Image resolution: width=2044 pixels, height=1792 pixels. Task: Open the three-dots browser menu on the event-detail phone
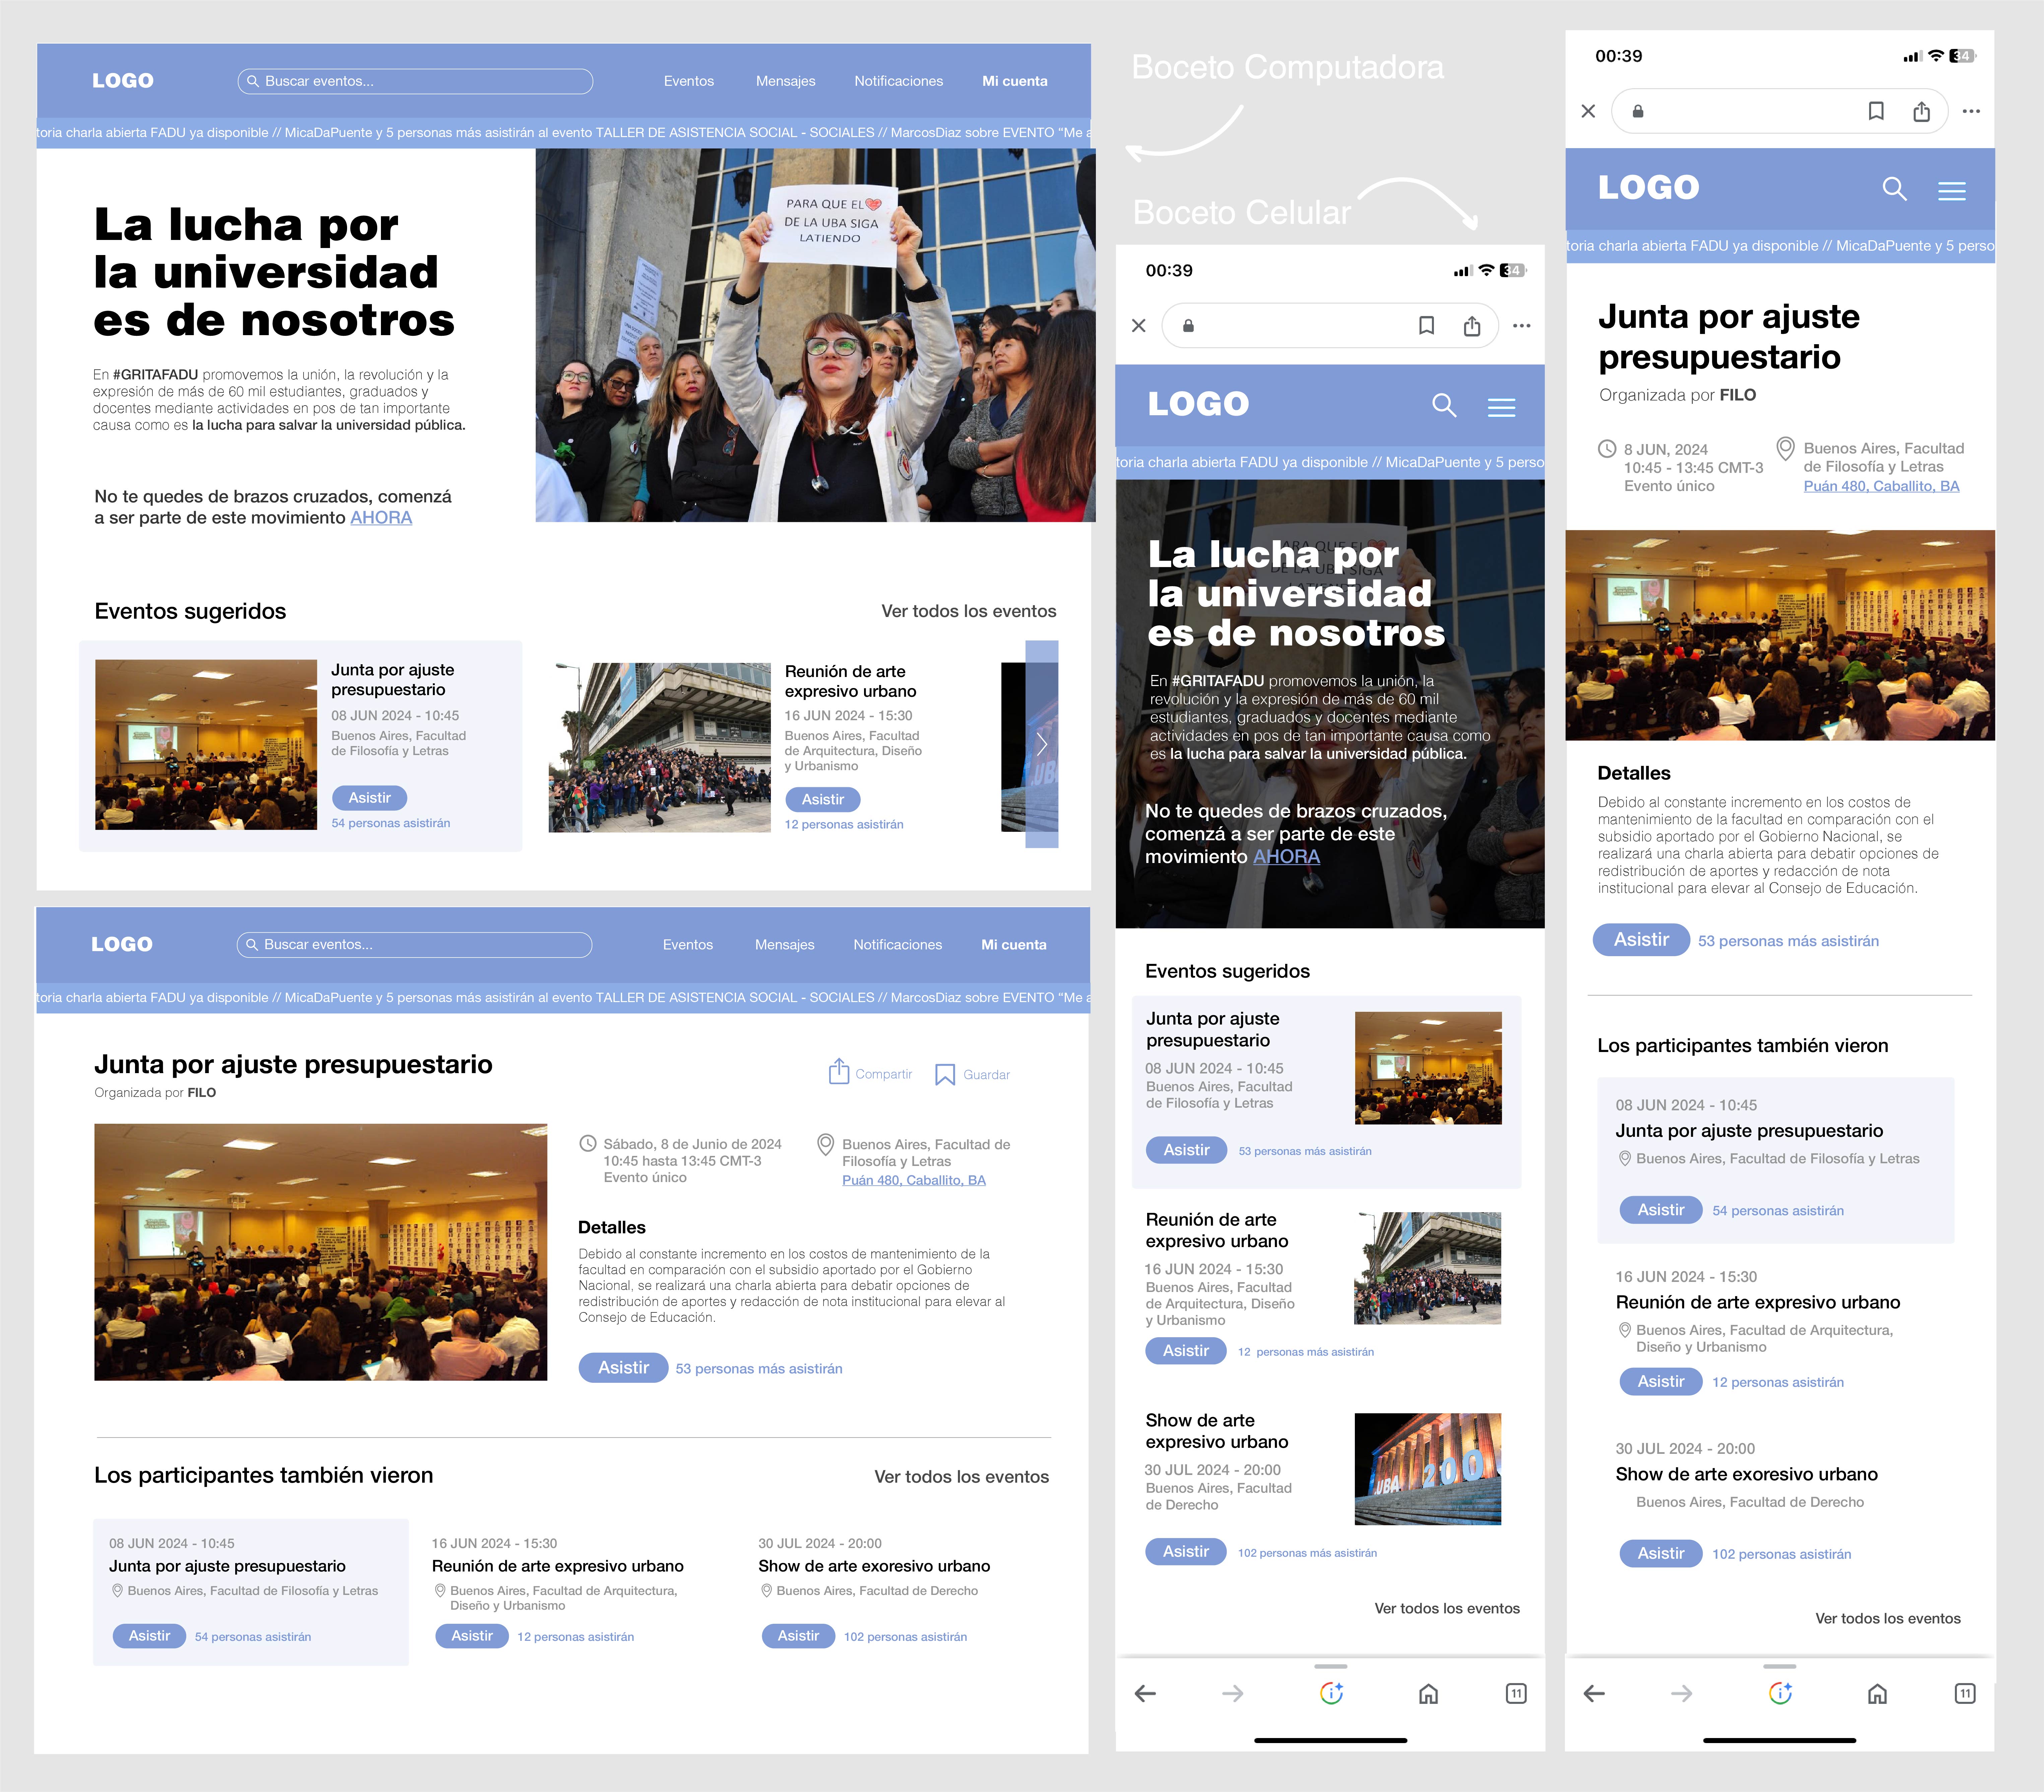click(x=1971, y=111)
